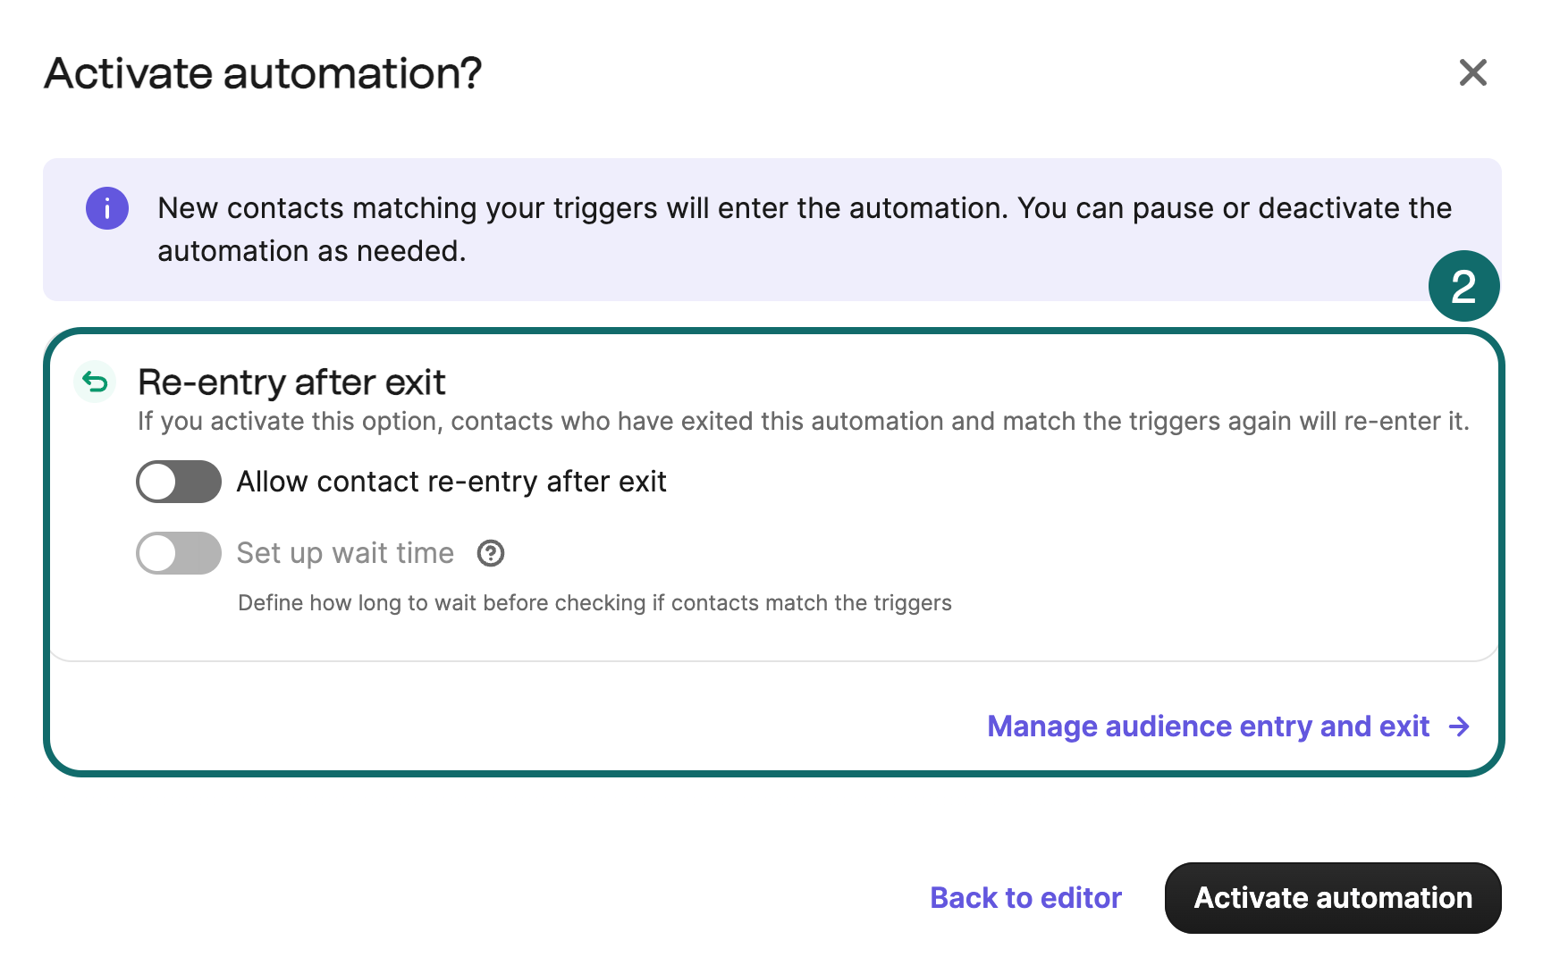Click the New contacts matching triggers message
The width and height of the screenshot is (1543, 974).
[805, 230]
